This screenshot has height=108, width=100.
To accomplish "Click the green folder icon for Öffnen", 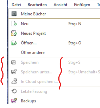I will pos(14,43).
